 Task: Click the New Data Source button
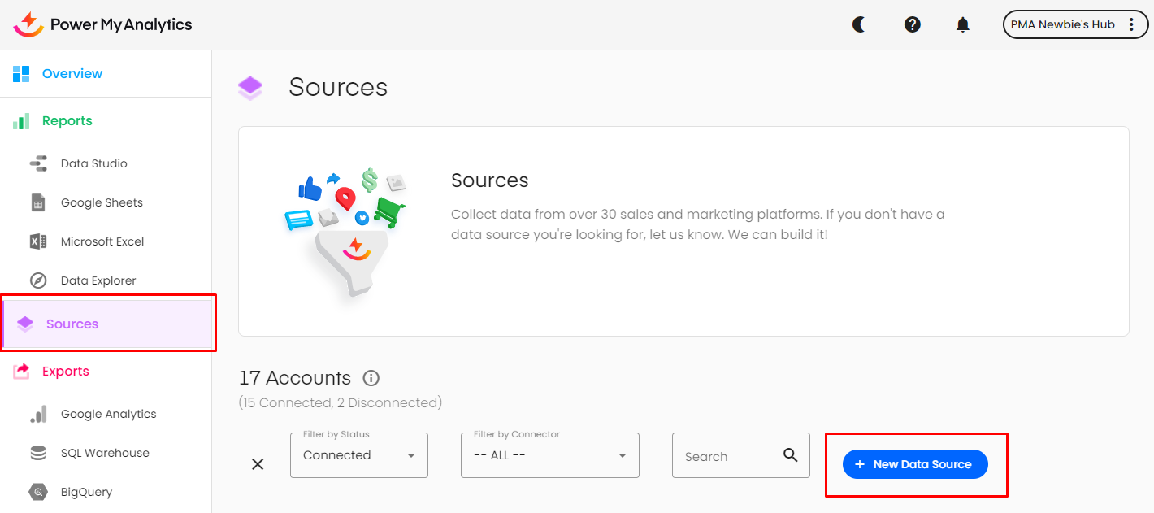pos(914,464)
